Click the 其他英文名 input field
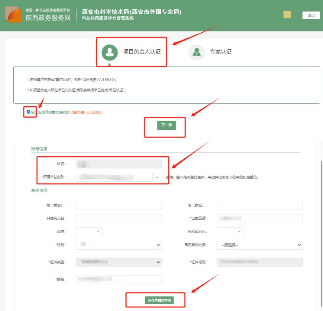 tap(119, 219)
